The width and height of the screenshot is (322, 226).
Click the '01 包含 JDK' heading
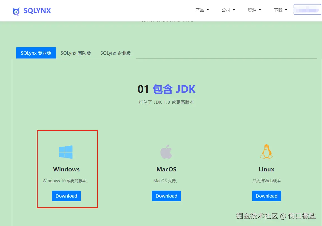pos(166,89)
